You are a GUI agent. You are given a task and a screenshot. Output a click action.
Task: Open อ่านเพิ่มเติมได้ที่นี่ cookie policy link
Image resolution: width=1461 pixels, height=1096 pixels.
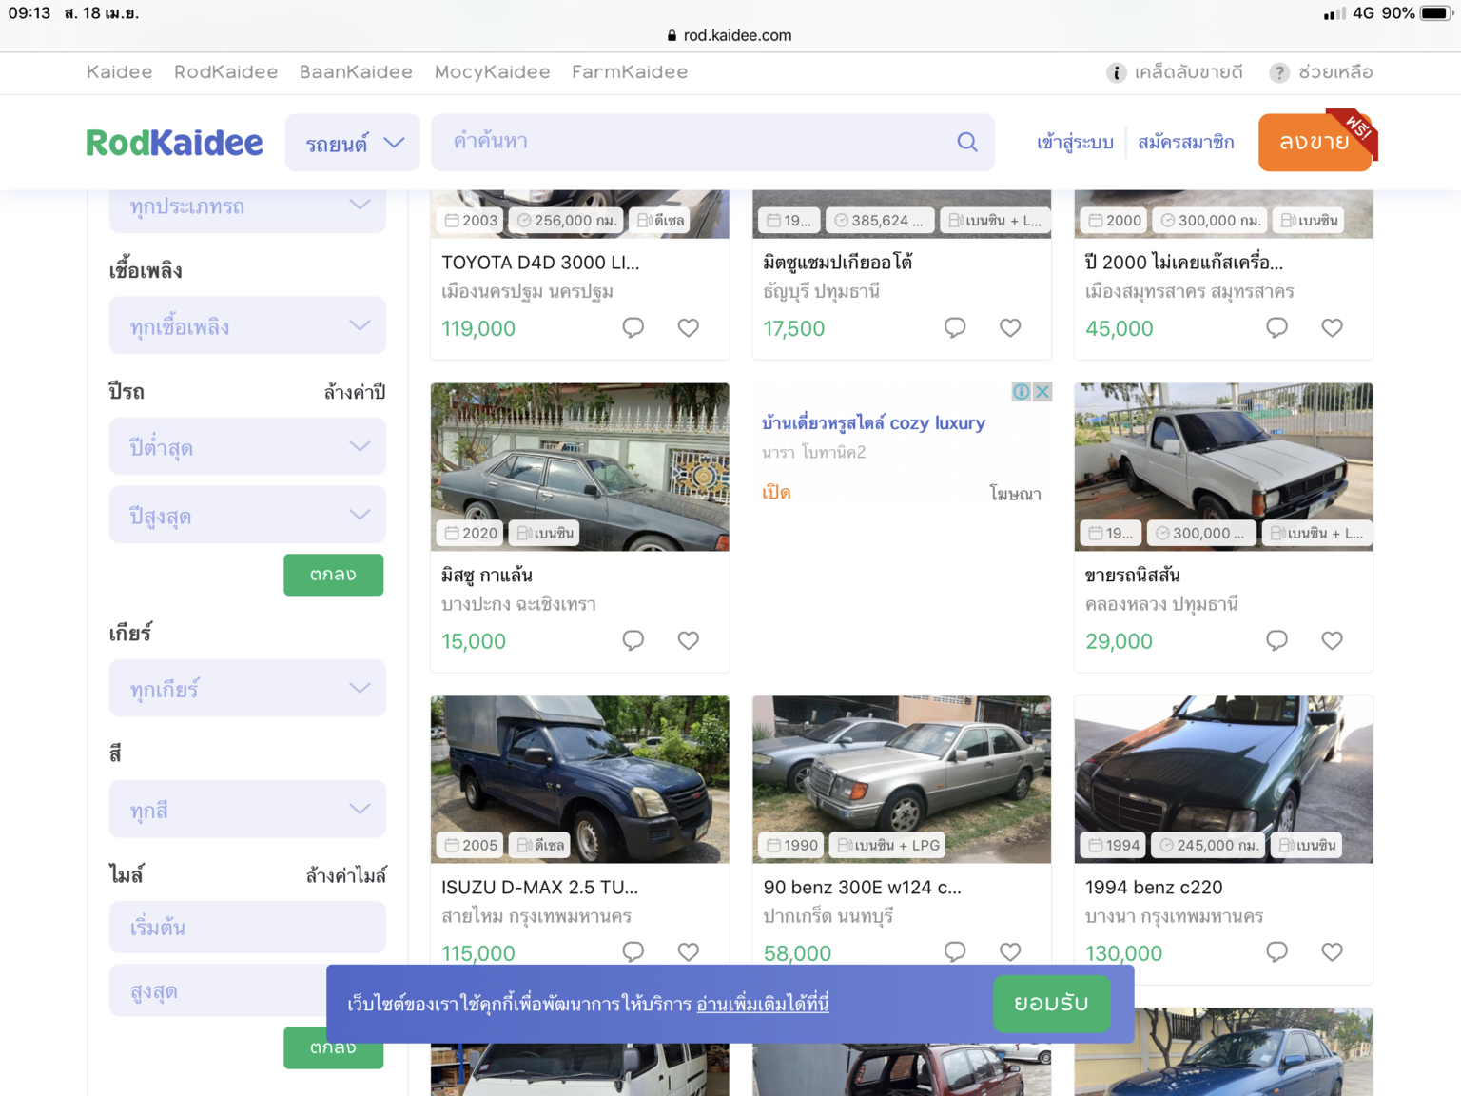(763, 1004)
